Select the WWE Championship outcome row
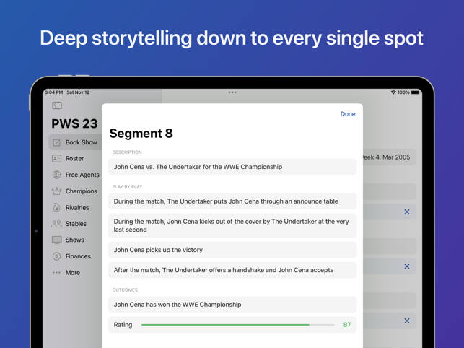The width and height of the screenshot is (464, 348). click(232, 305)
